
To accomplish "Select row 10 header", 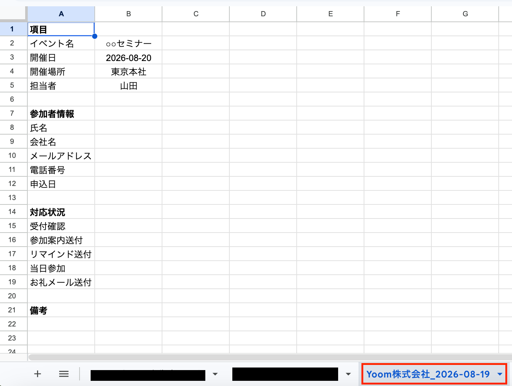I will pos(13,155).
